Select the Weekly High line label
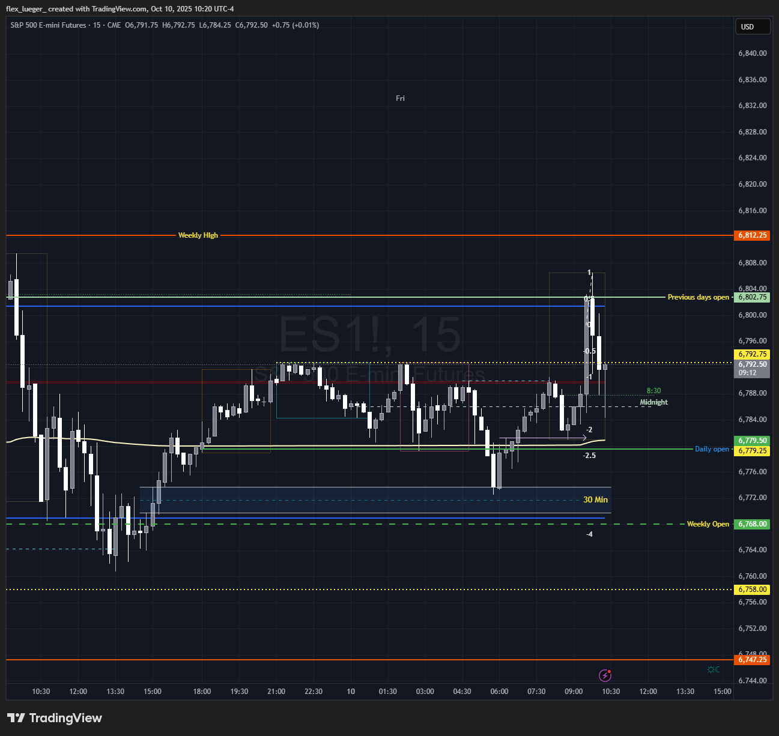The width and height of the screenshot is (779, 736). [198, 235]
